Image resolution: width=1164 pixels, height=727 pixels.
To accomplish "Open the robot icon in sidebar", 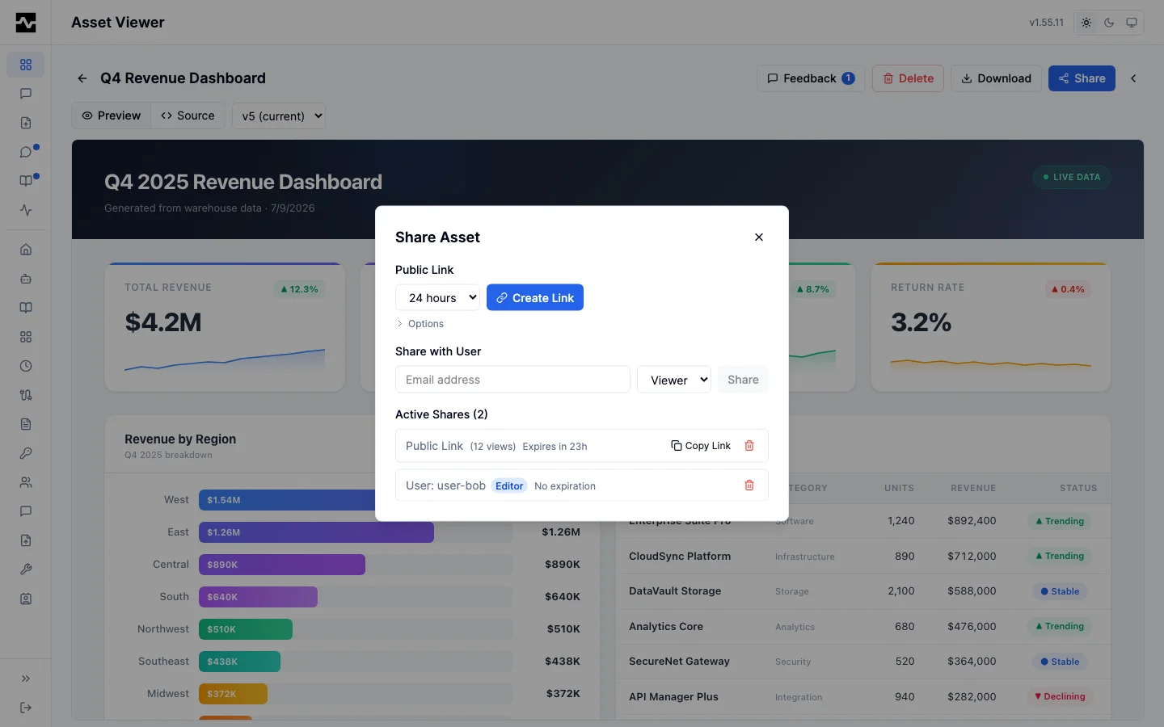I will click(26, 279).
